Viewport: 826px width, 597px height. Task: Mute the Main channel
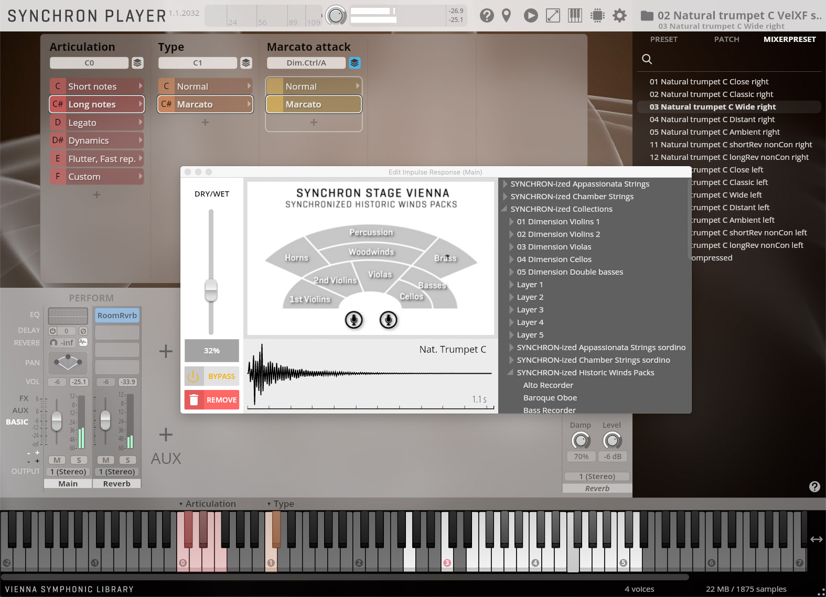point(57,460)
